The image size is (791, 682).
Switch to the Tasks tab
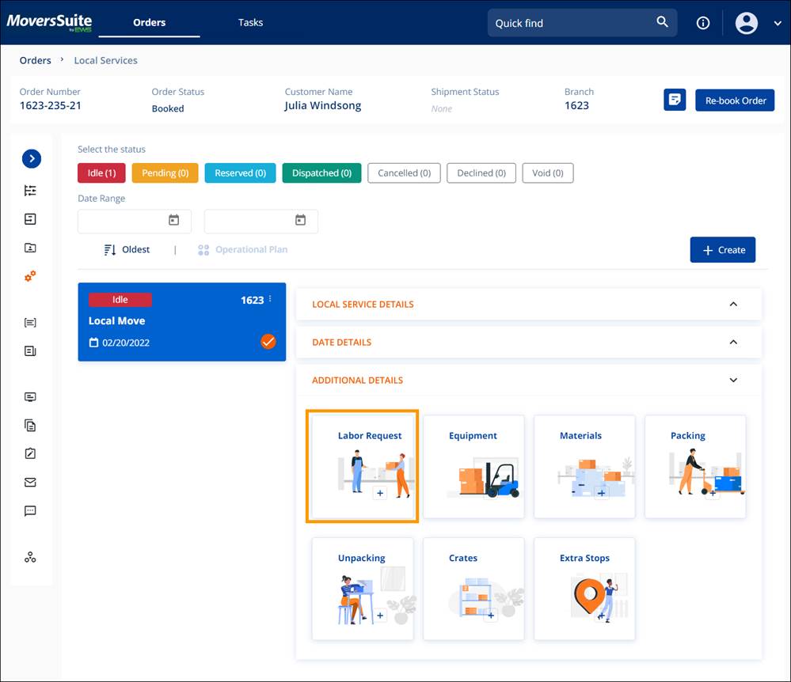point(250,22)
